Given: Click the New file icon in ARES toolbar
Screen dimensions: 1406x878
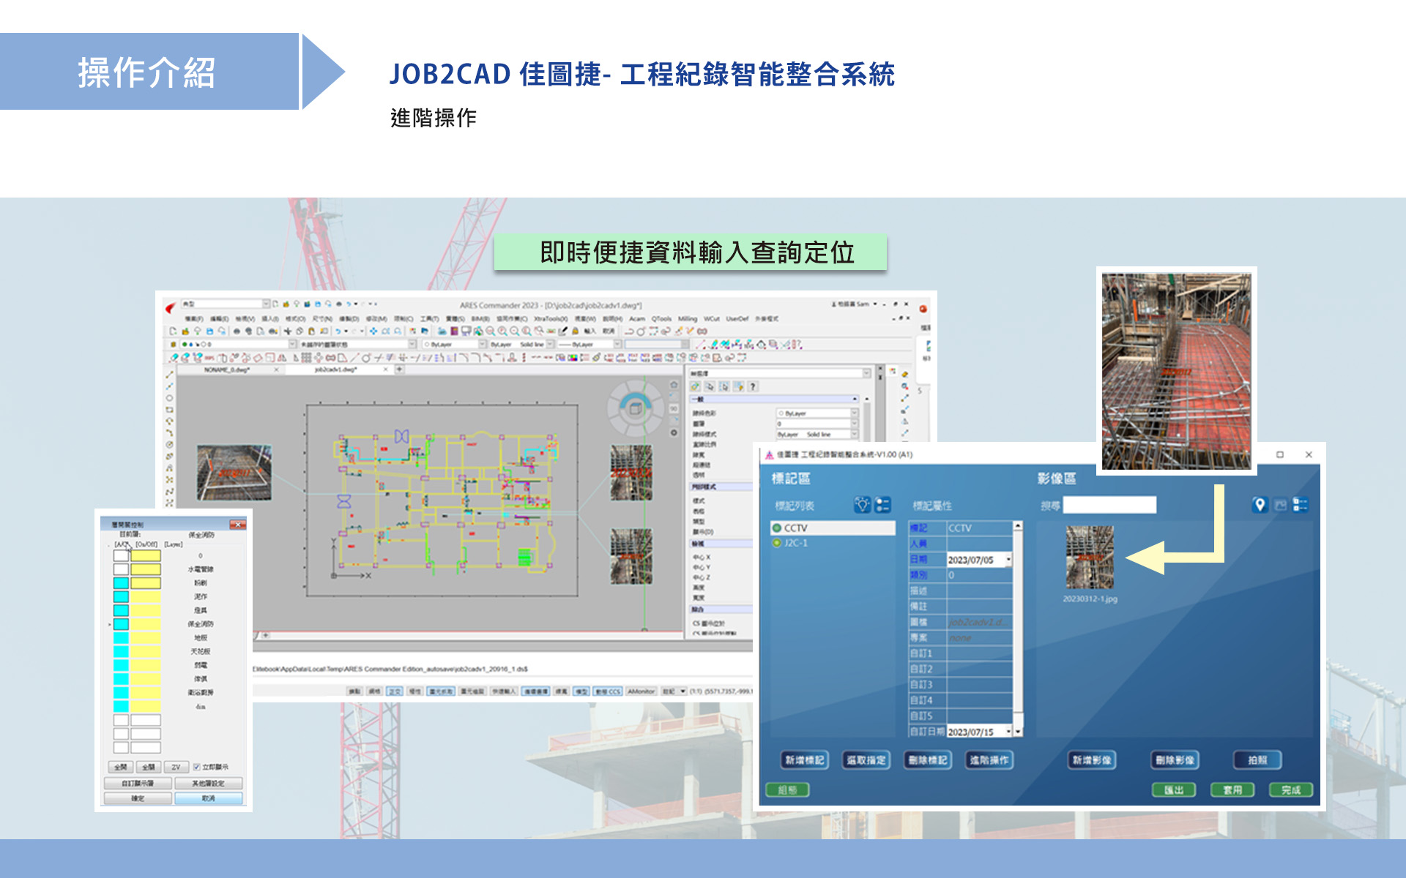Looking at the screenshot, I should click(x=174, y=331).
